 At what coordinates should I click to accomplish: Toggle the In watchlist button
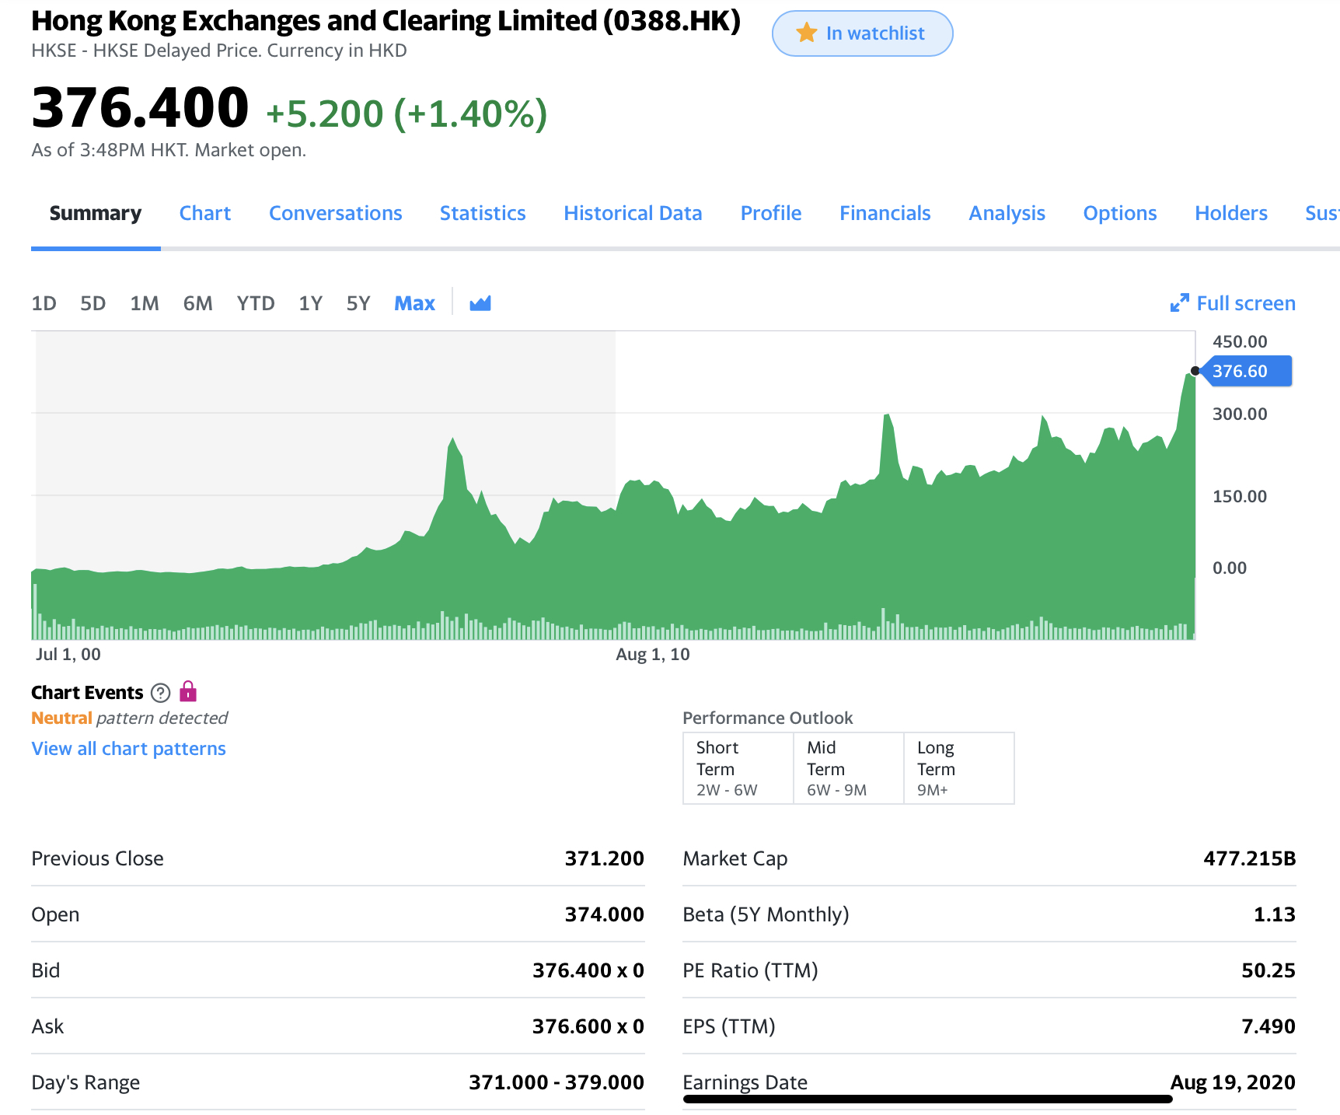[x=862, y=33]
